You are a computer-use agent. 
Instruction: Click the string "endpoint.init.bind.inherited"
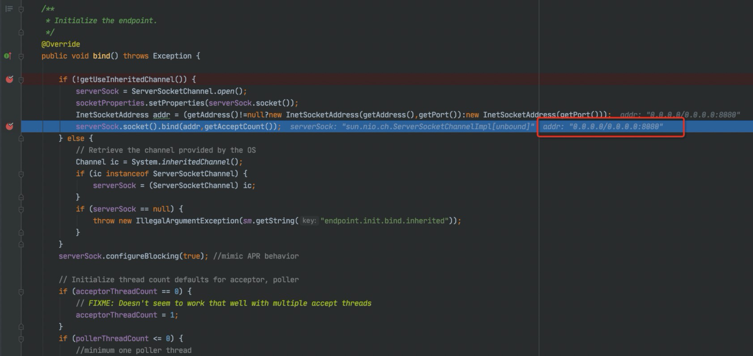coord(385,221)
